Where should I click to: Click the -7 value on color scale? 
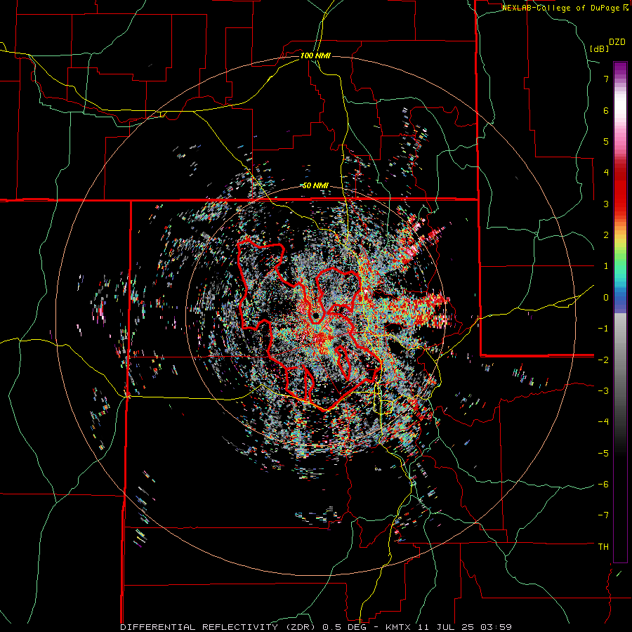603,515
